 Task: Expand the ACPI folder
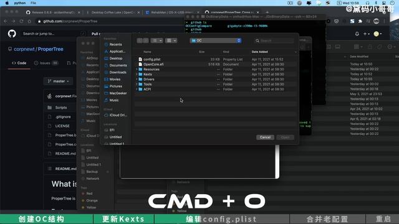click(137, 89)
